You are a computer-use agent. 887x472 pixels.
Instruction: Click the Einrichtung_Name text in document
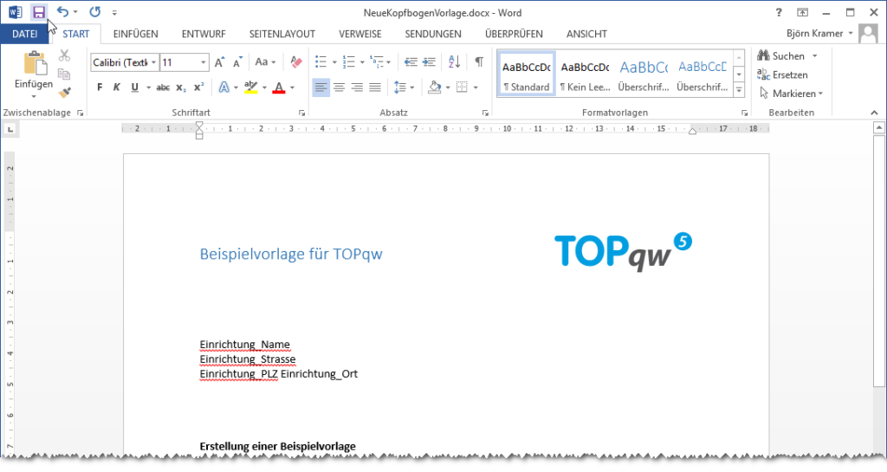pyautogui.click(x=244, y=345)
